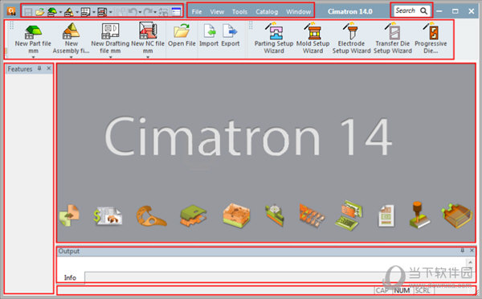482x299 pixels.
Task: Open dropdown beside quick access new-assembly icon
Action: [x=77, y=12]
